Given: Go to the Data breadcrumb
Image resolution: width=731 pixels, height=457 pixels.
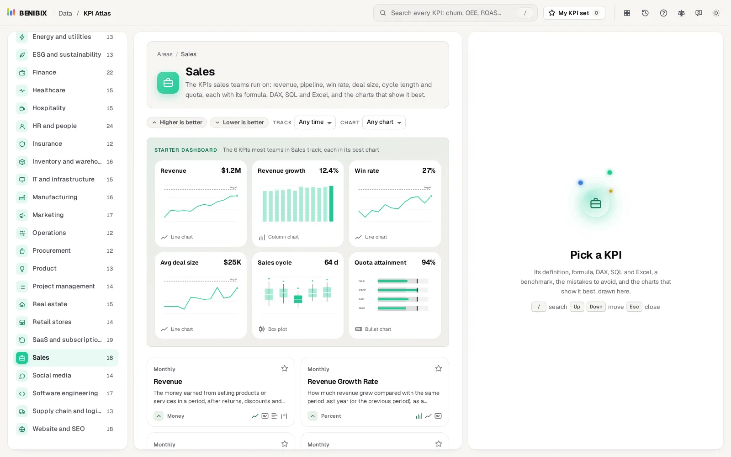Looking at the screenshot, I should 65,13.
